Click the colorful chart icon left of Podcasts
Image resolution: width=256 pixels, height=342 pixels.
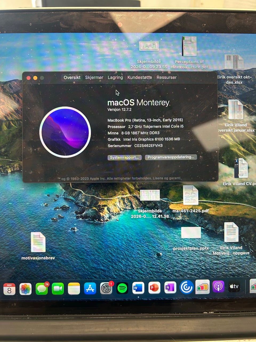(x=202, y=287)
